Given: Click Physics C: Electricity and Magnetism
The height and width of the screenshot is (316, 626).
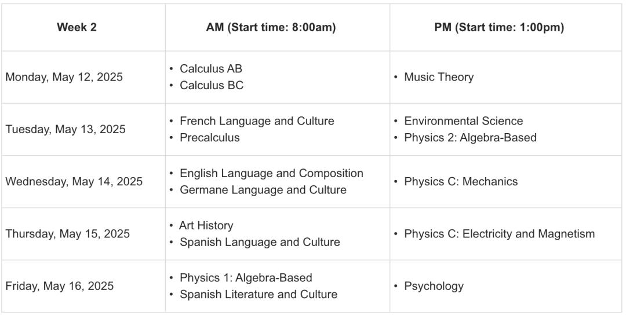Looking at the screenshot, I should click(x=499, y=234).
